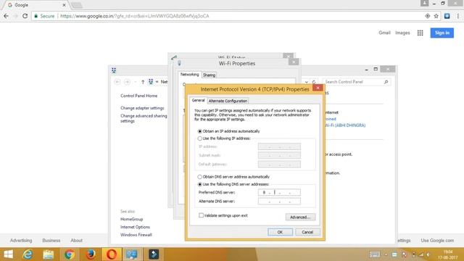This screenshot has height=261, width=464.
Task: Open a new Chrome tab
Action: click(x=77, y=5)
